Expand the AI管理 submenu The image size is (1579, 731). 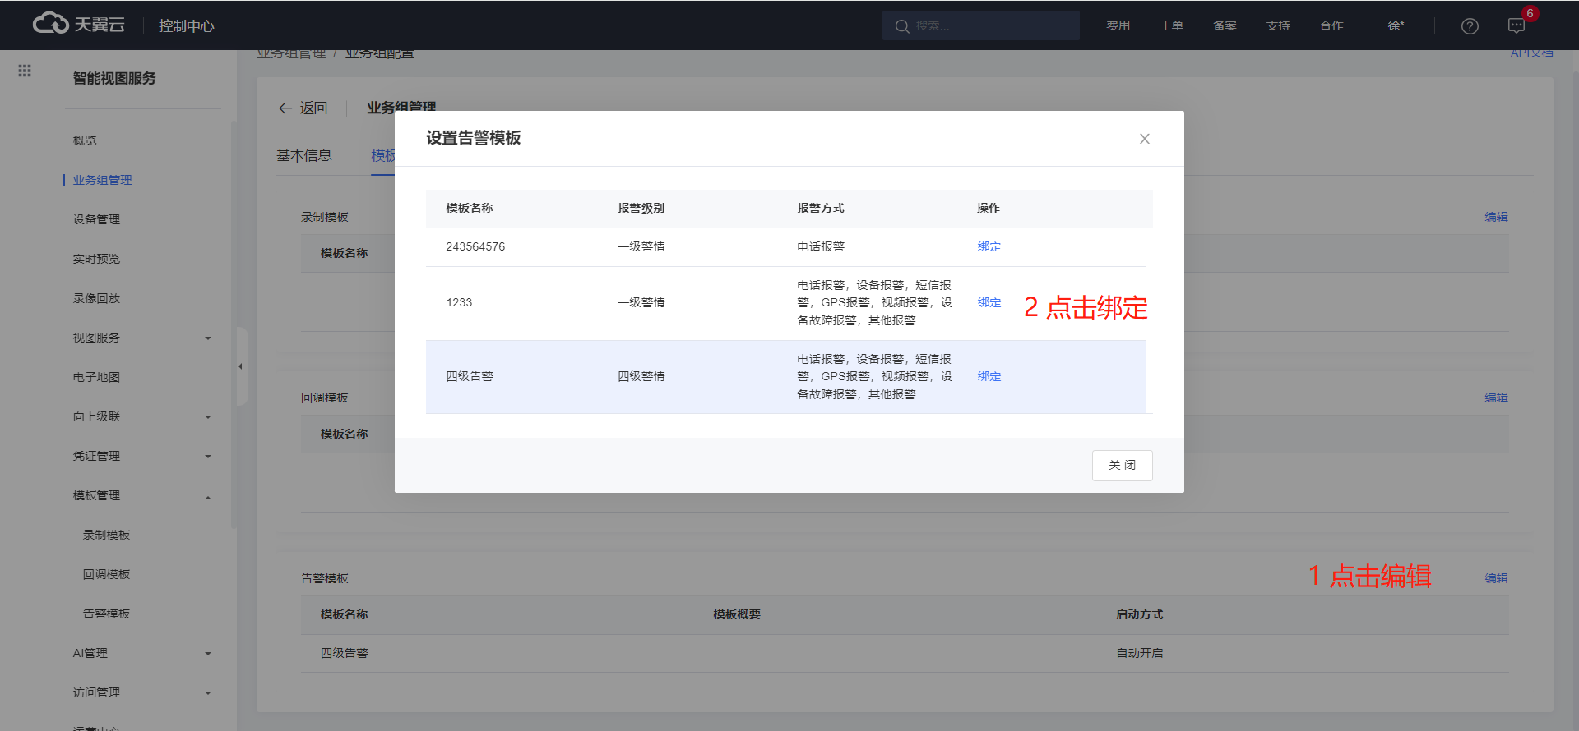pyautogui.click(x=208, y=654)
